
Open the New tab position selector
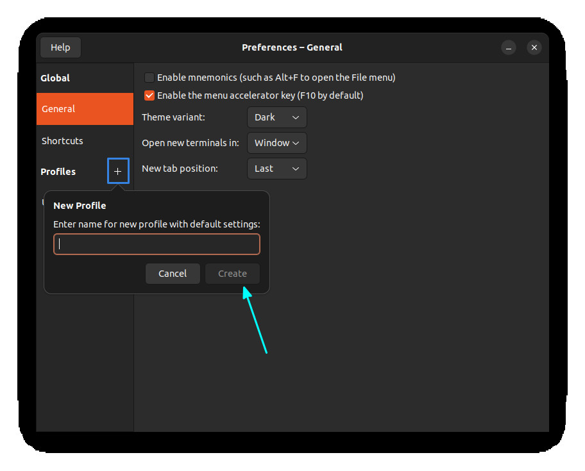click(x=276, y=169)
